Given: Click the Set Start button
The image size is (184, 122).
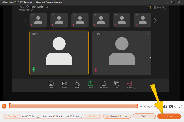Looking at the screenshot, I should coord(12,116).
